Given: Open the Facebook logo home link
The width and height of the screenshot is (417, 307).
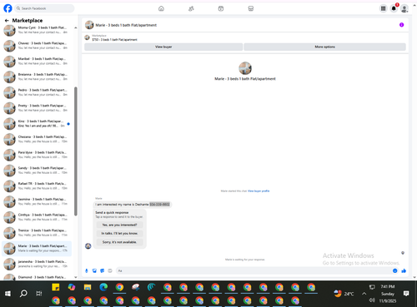Looking at the screenshot, I should click(8, 8).
